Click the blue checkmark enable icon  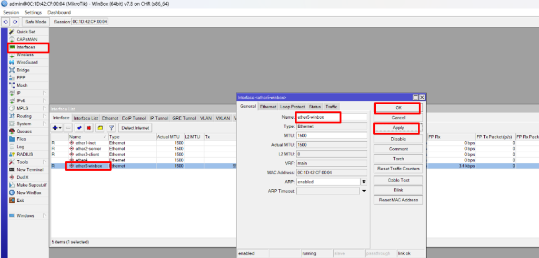pyautogui.click(x=79, y=128)
